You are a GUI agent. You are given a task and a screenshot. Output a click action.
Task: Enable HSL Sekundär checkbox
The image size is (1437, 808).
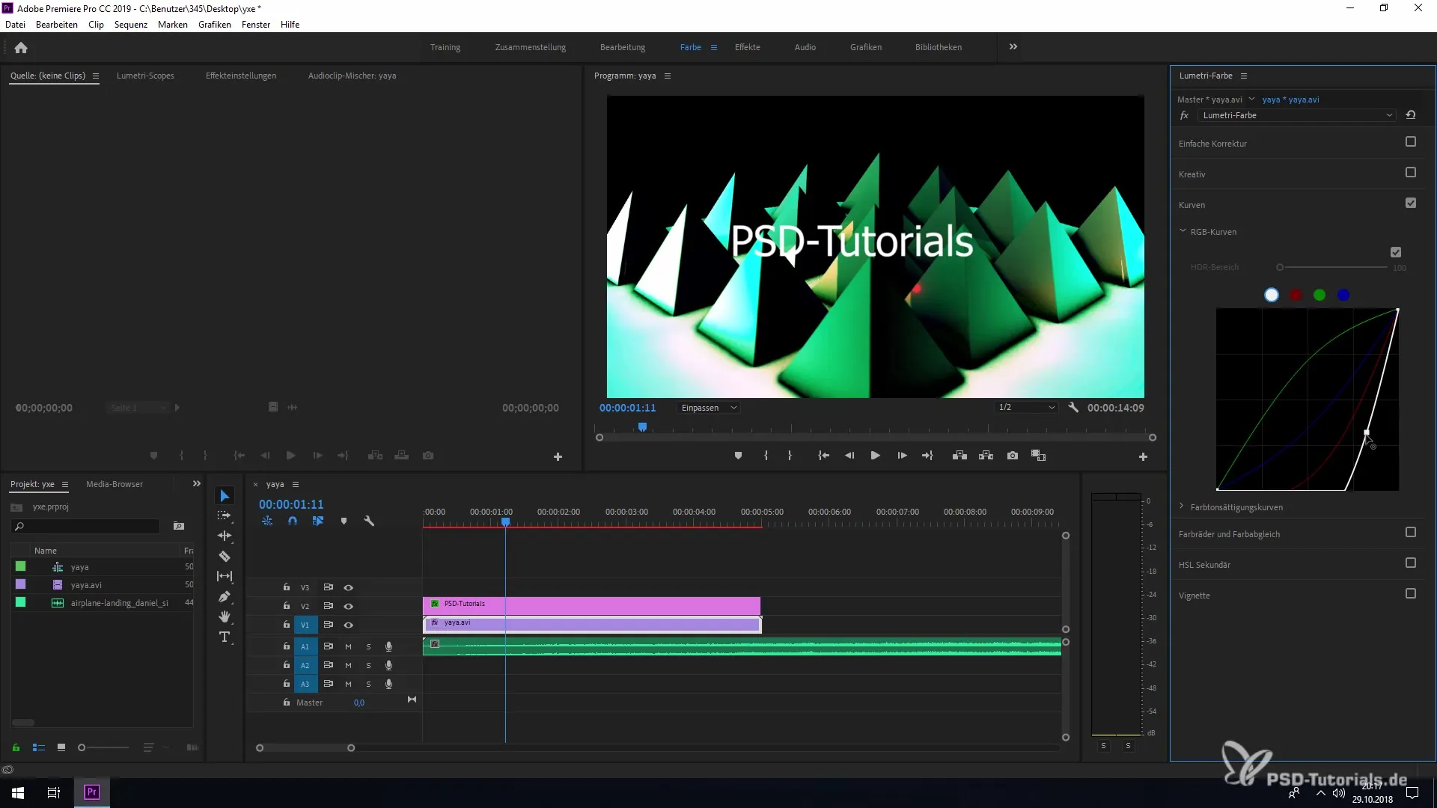click(x=1411, y=563)
